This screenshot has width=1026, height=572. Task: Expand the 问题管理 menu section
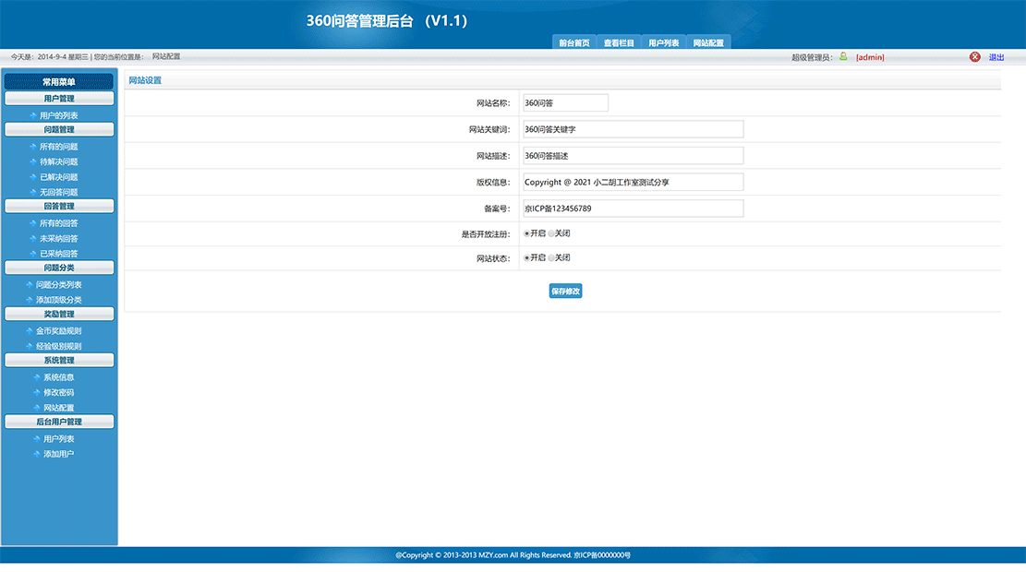coord(58,128)
